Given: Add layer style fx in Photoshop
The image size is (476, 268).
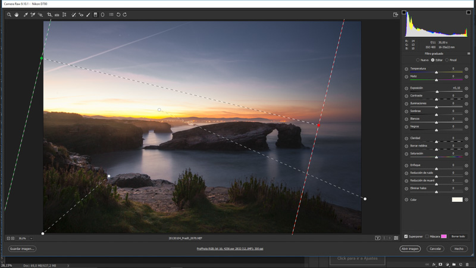Looking at the screenshot, I should pos(434,264).
